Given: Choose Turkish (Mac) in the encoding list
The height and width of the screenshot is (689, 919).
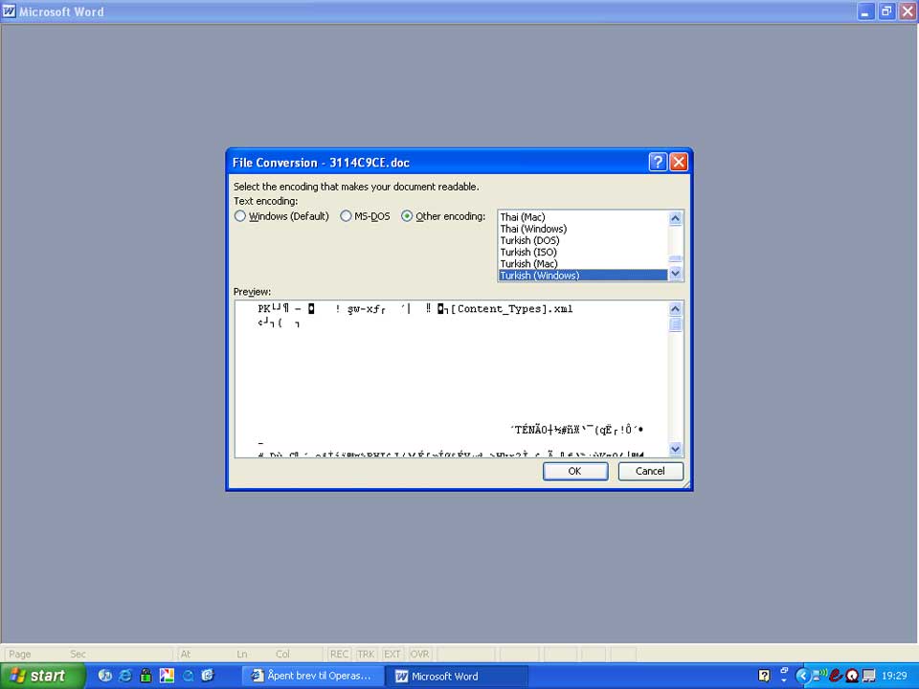Looking at the screenshot, I should [x=583, y=264].
